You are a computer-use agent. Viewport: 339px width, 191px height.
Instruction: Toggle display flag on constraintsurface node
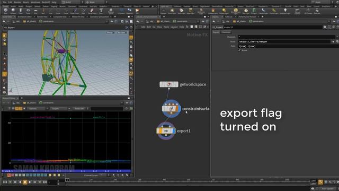[179, 108]
